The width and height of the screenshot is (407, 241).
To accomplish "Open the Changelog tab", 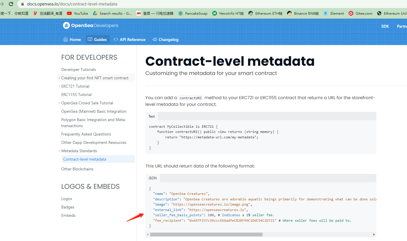I will point(166,39).
